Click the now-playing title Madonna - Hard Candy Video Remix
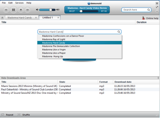The image size is (160, 119). coord(87,8)
